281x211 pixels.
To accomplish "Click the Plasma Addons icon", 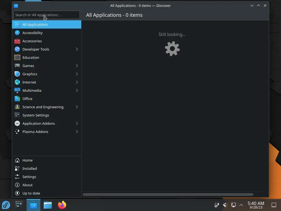I will (17, 132).
